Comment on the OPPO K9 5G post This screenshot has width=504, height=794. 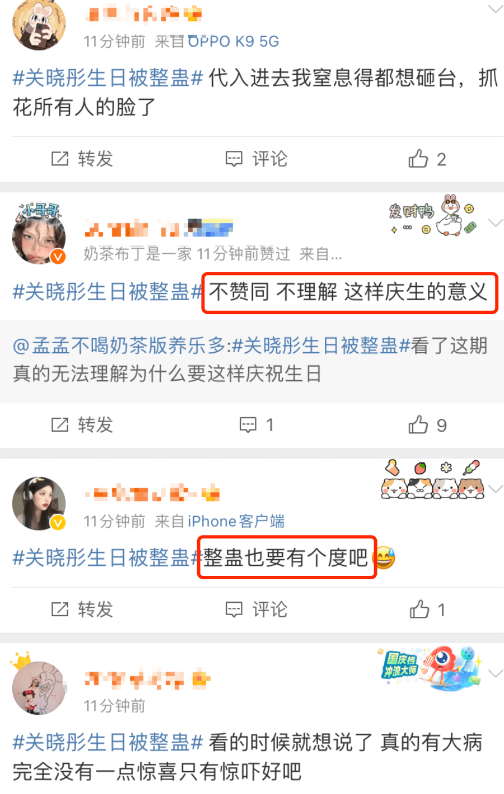pyautogui.click(x=256, y=159)
